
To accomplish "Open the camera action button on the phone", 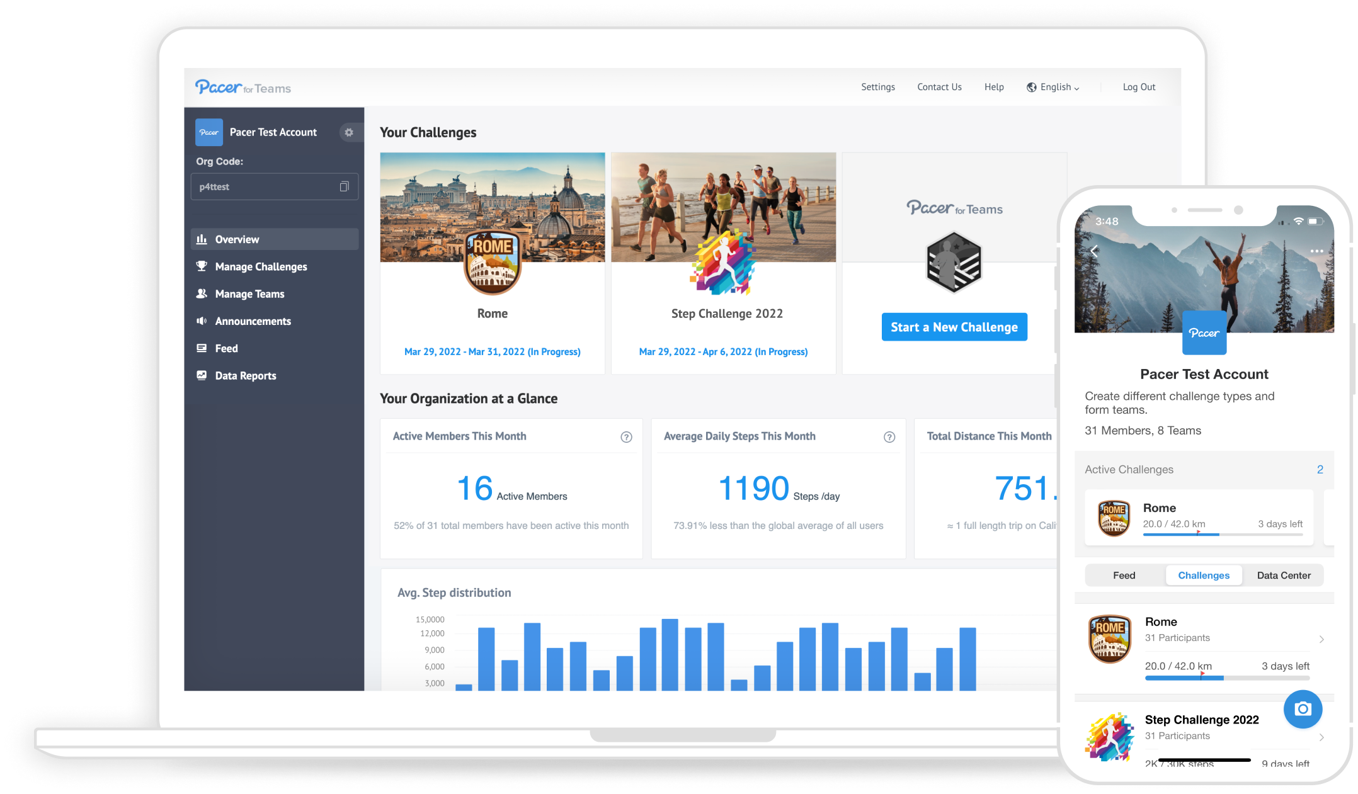I will tap(1303, 709).
